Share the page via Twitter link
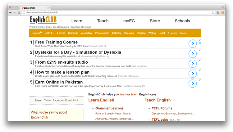 pyautogui.click(x=48, y=101)
